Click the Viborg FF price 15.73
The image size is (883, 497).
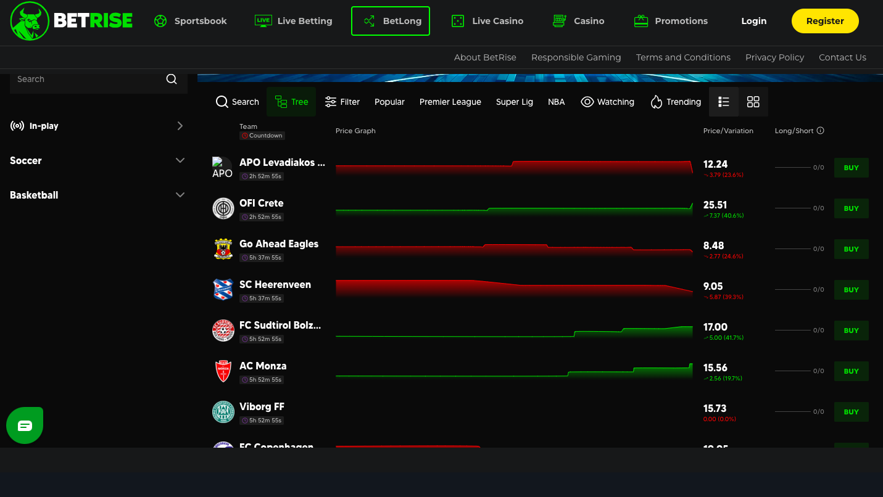click(715, 408)
